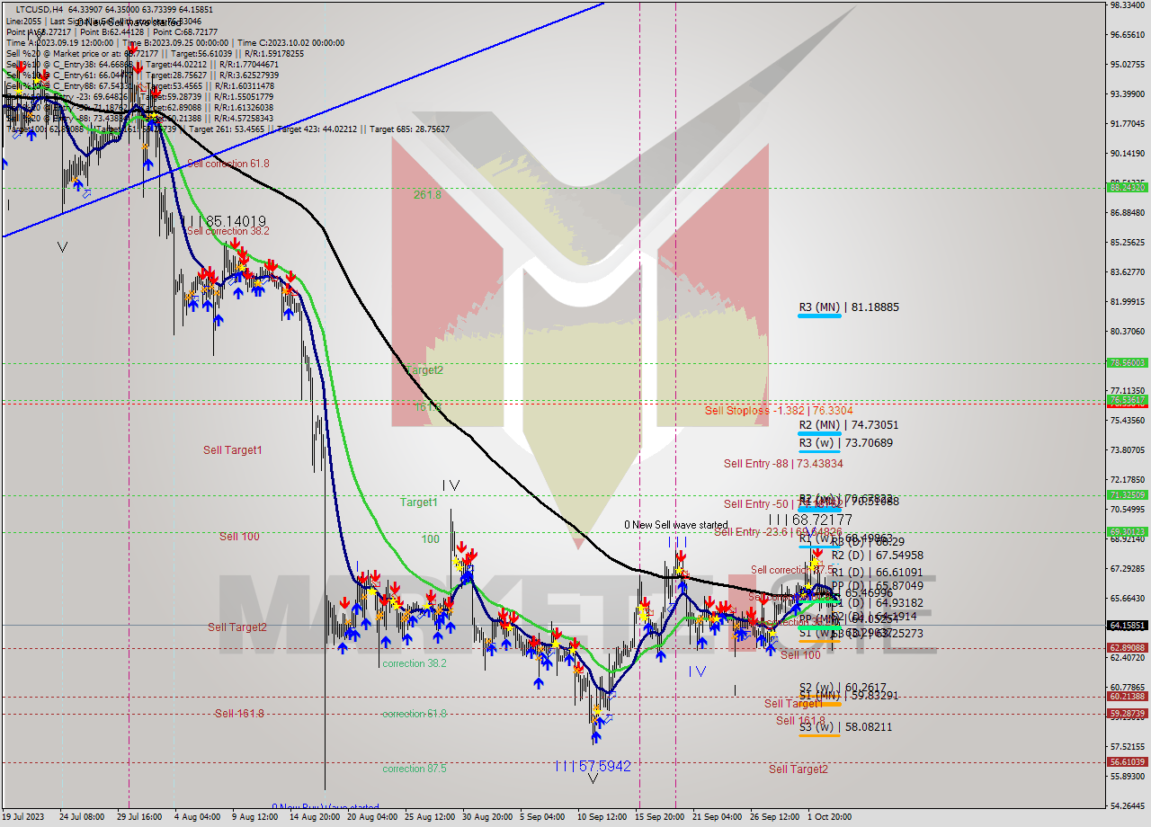Click the 25 Aug 12:00 time label
1151x827 pixels.
click(429, 817)
